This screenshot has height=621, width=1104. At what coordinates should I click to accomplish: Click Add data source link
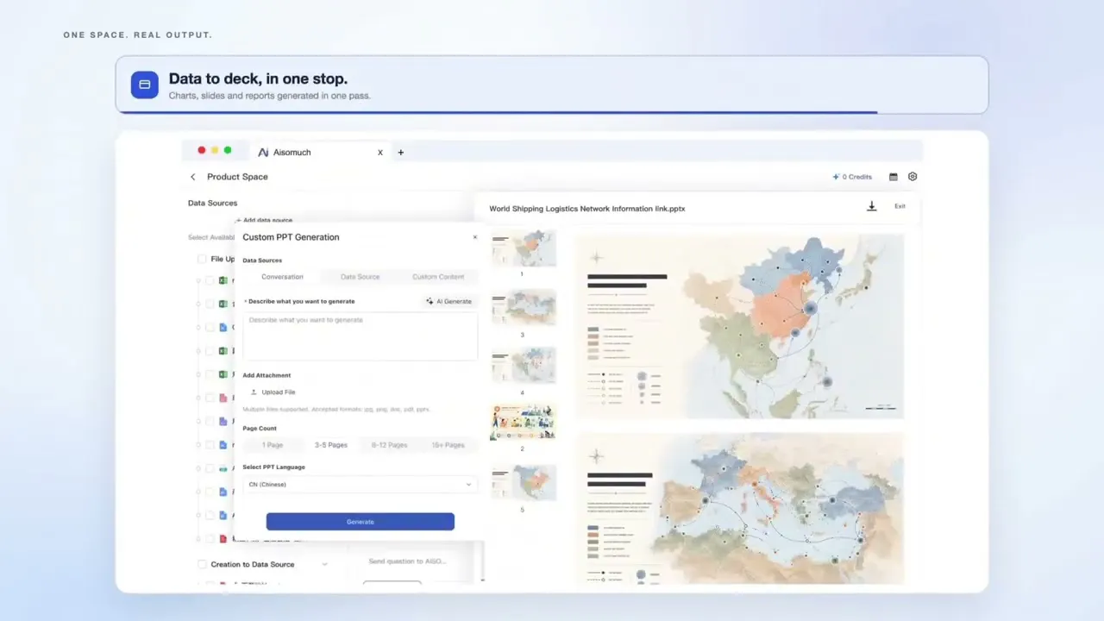point(264,221)
